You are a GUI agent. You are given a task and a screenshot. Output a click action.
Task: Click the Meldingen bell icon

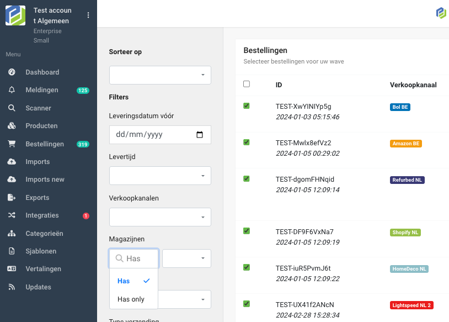[12, 90]
